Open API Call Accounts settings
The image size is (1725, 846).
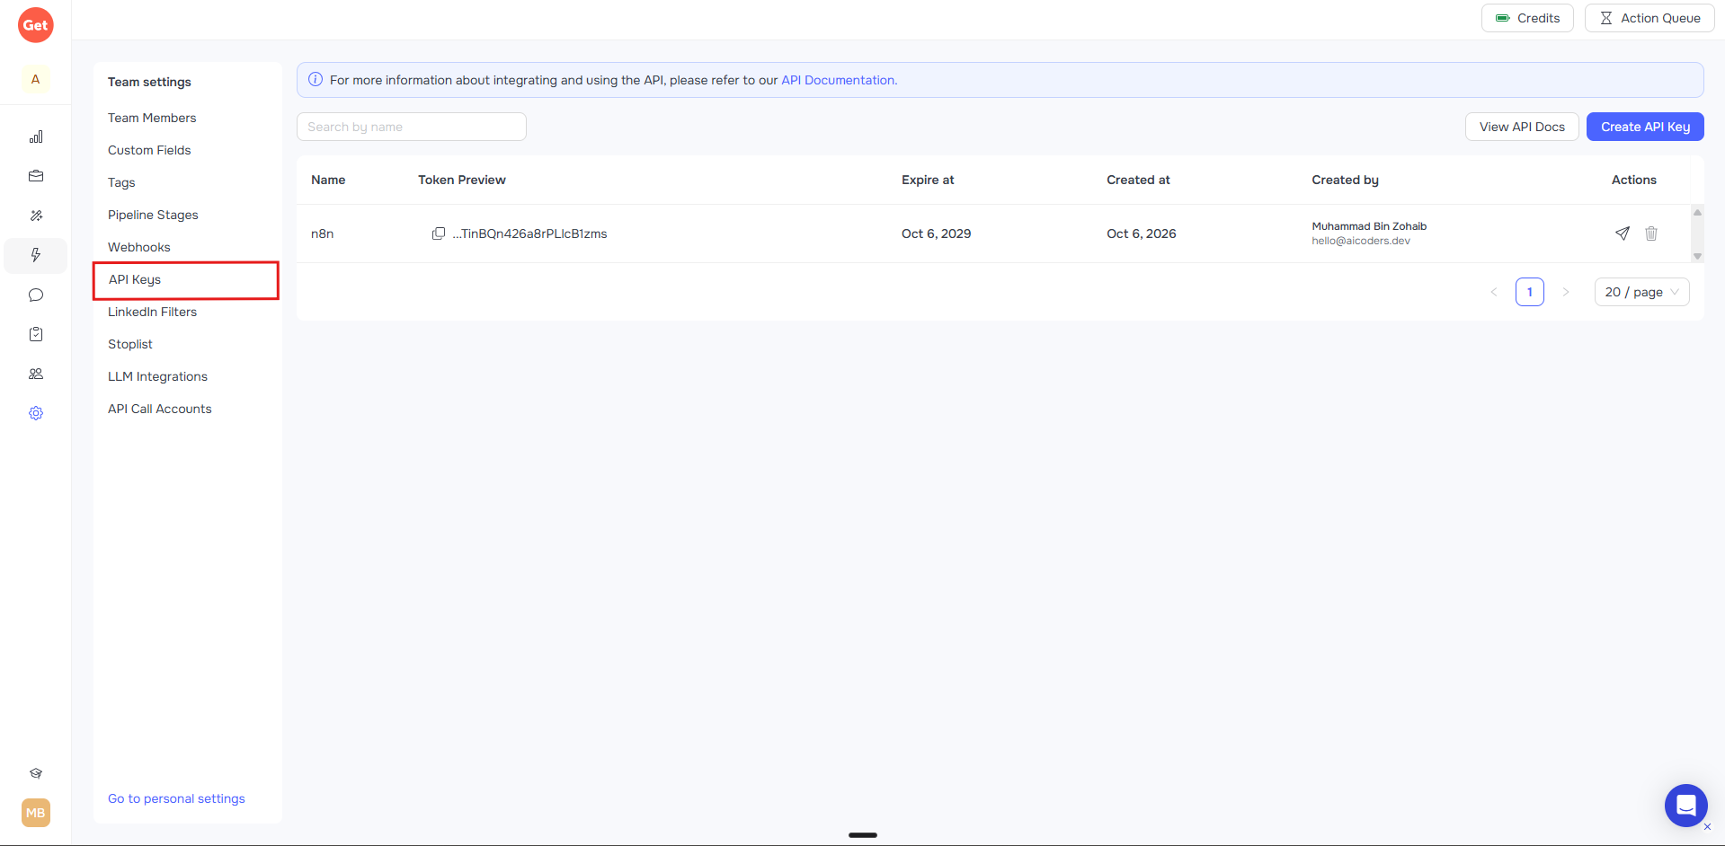coord(160,409)
